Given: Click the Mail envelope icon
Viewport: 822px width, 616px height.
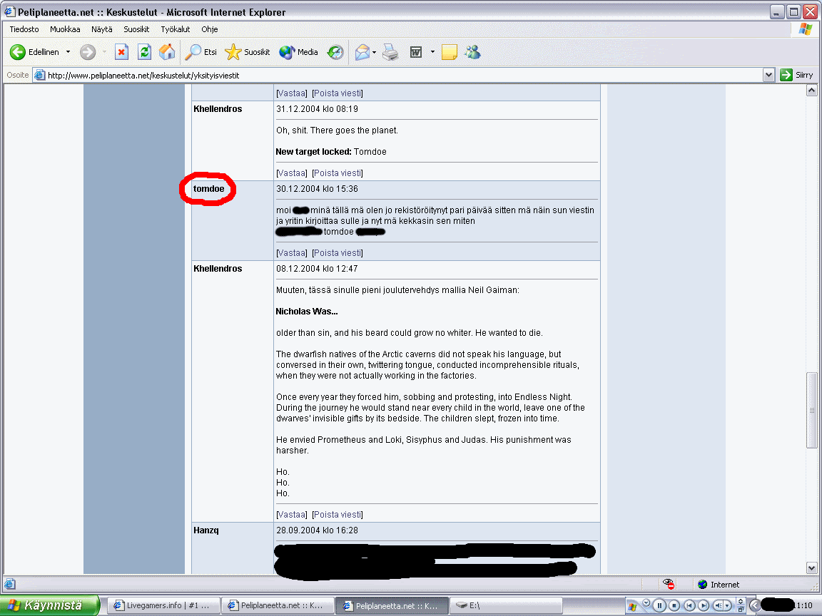Looking at the screenshot, I should pos(362,52).
